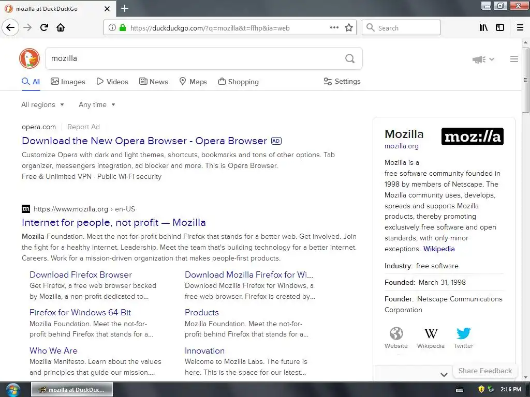
Task: Click the forward navigation arrow
Action: [27, 28]
